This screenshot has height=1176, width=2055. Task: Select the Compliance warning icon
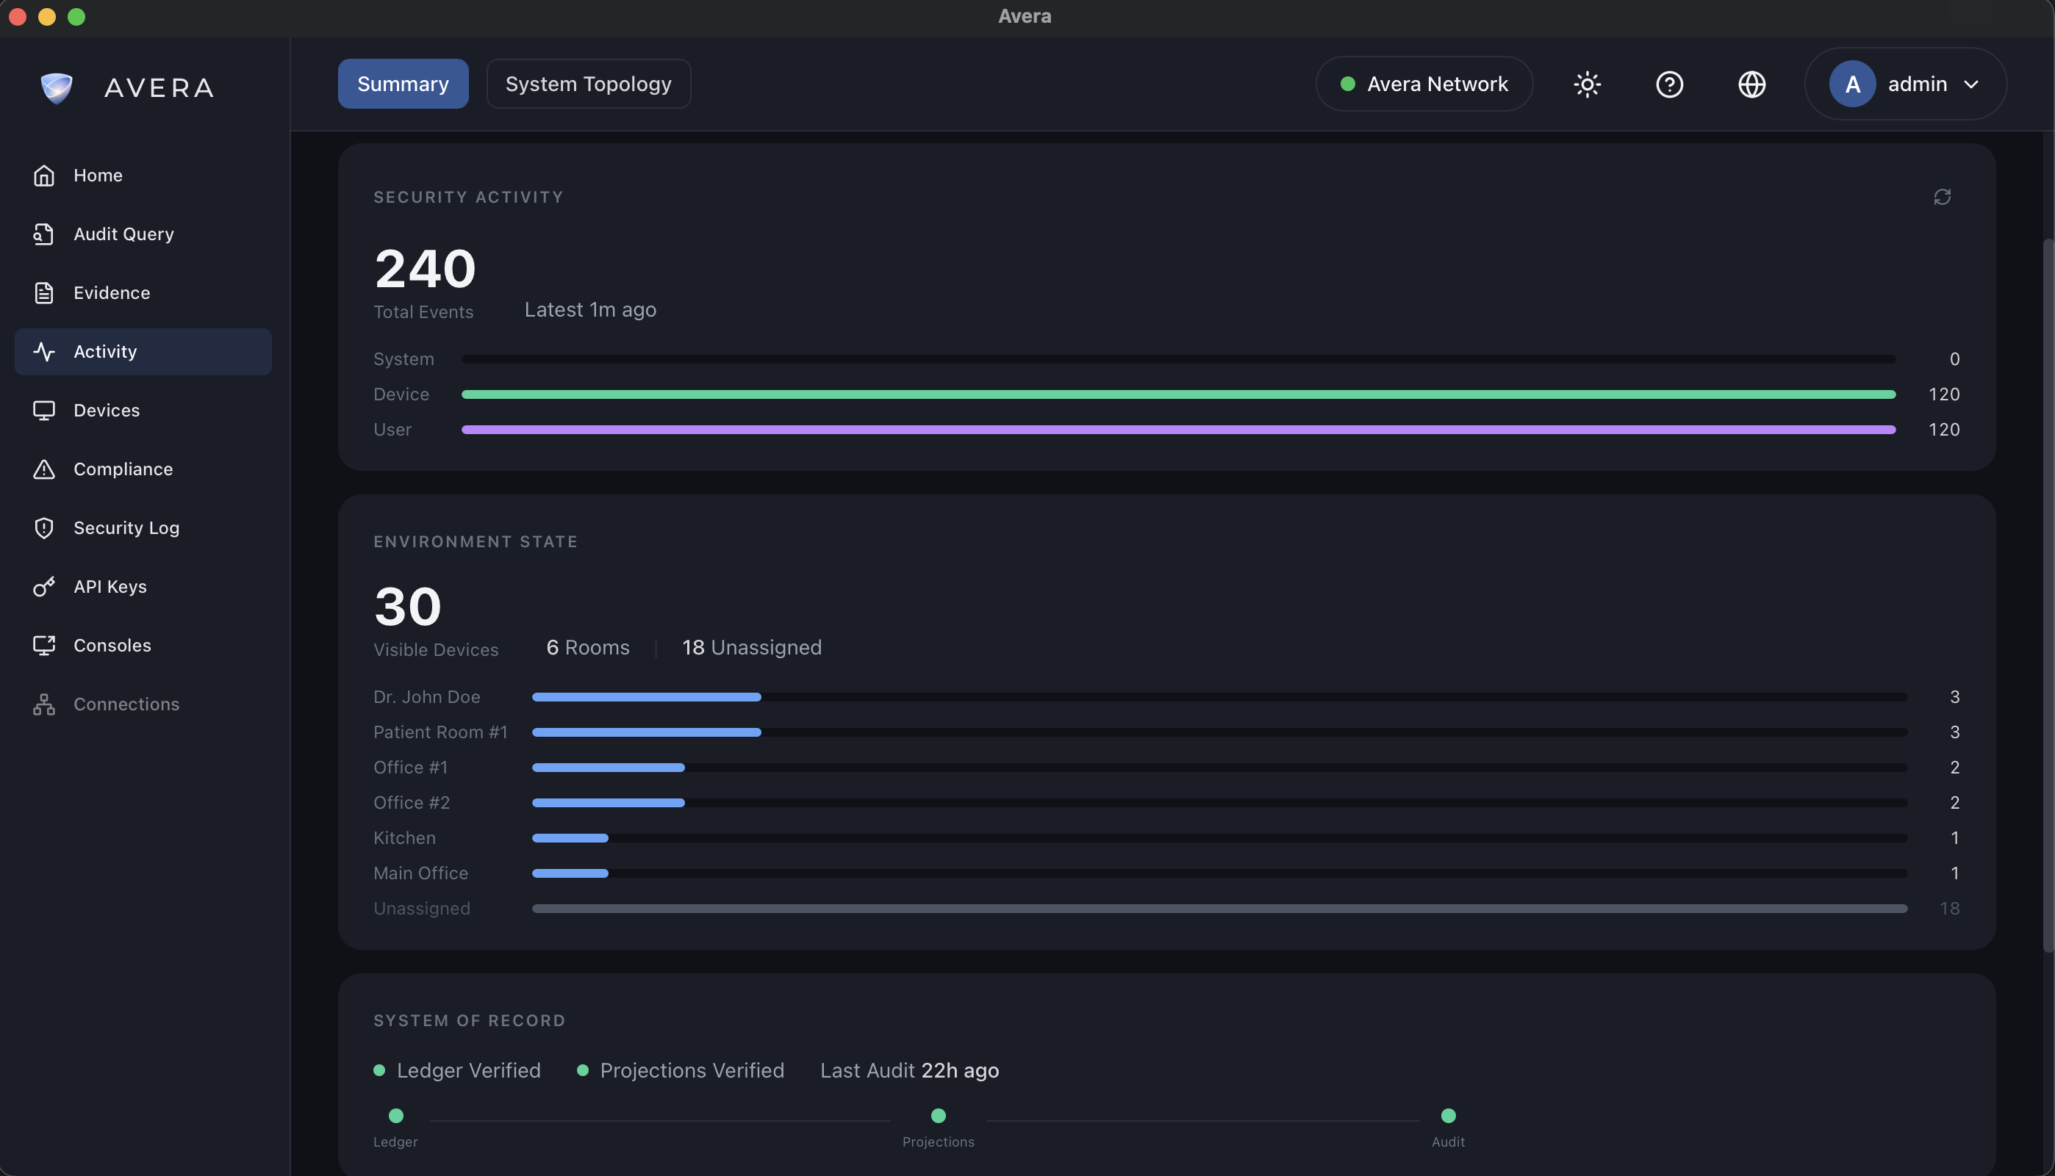coord(44,469)
